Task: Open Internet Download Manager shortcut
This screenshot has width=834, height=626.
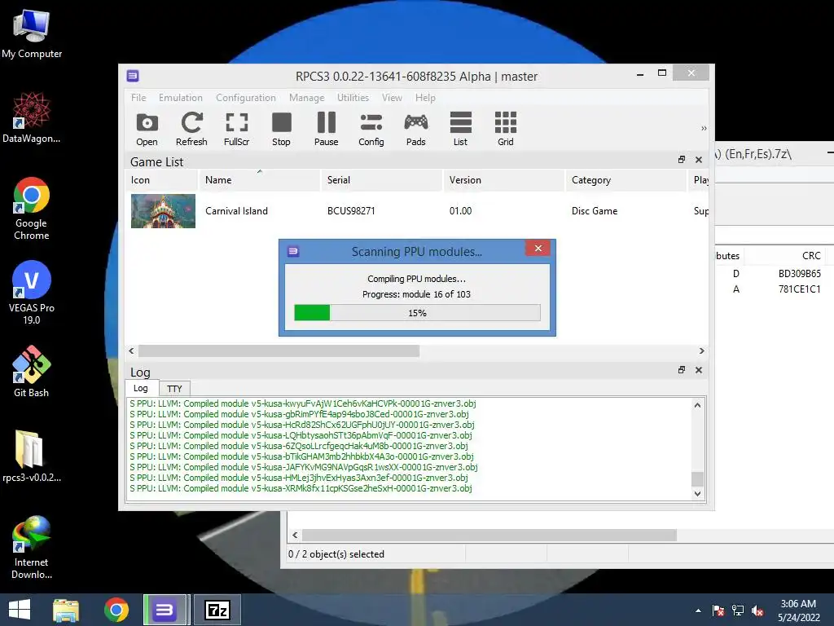Action: tap(32, 547)
